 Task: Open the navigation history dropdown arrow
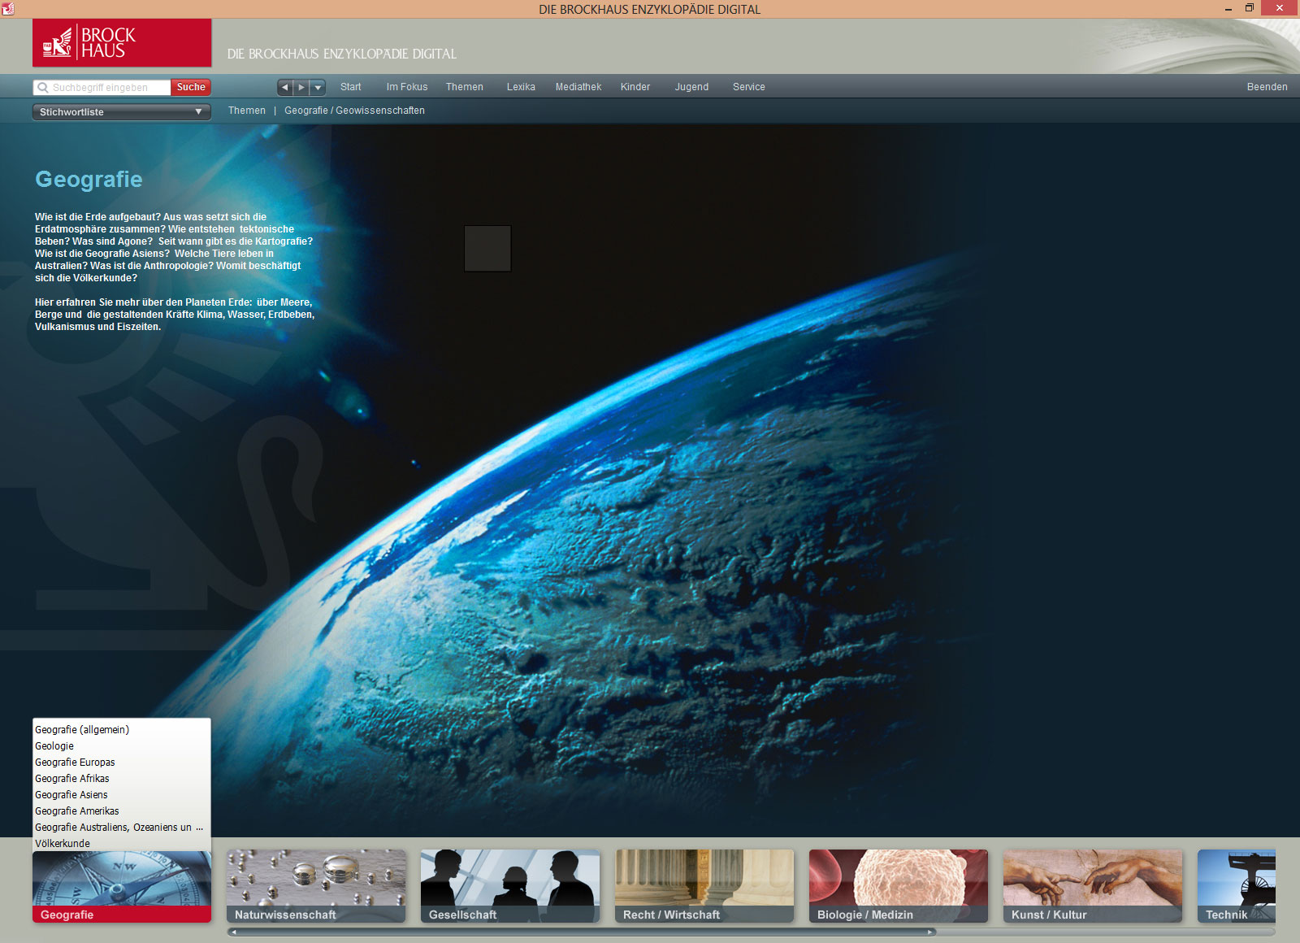[x=318, y=87]
